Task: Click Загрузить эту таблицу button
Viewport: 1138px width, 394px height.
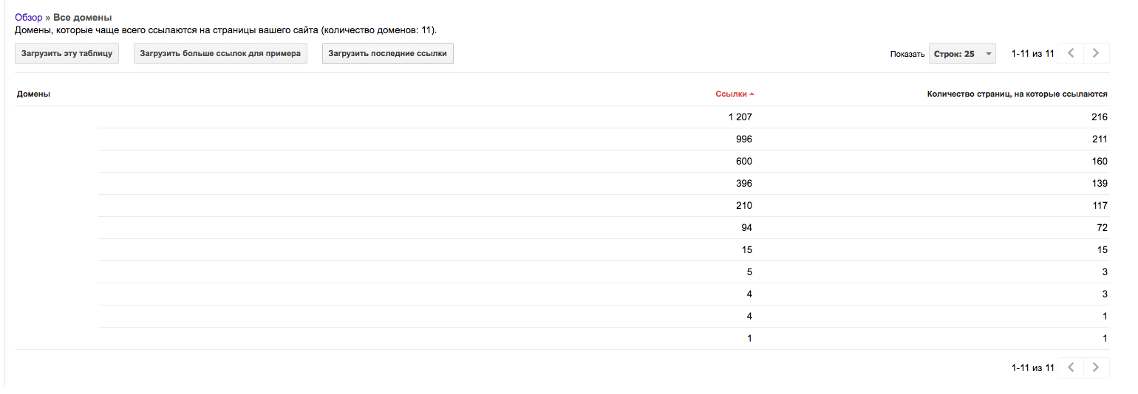Action: point(67,54)
